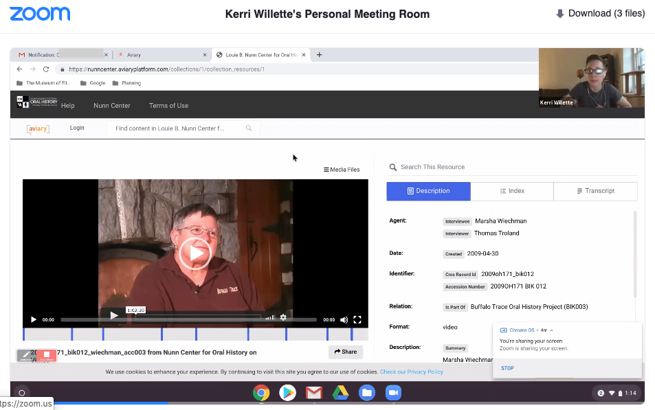Click the pencil annotate icon
Image resolution: width=655 pixels, height=410 pixels.
click(x=26, y=355)
